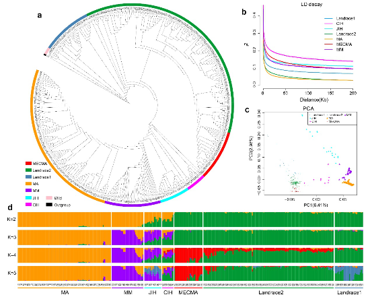Select the panel a label

point(40,15)
